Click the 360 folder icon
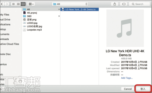Image resolution: width=152 pixels, height=93 pixels. click(x=24, y=16)
